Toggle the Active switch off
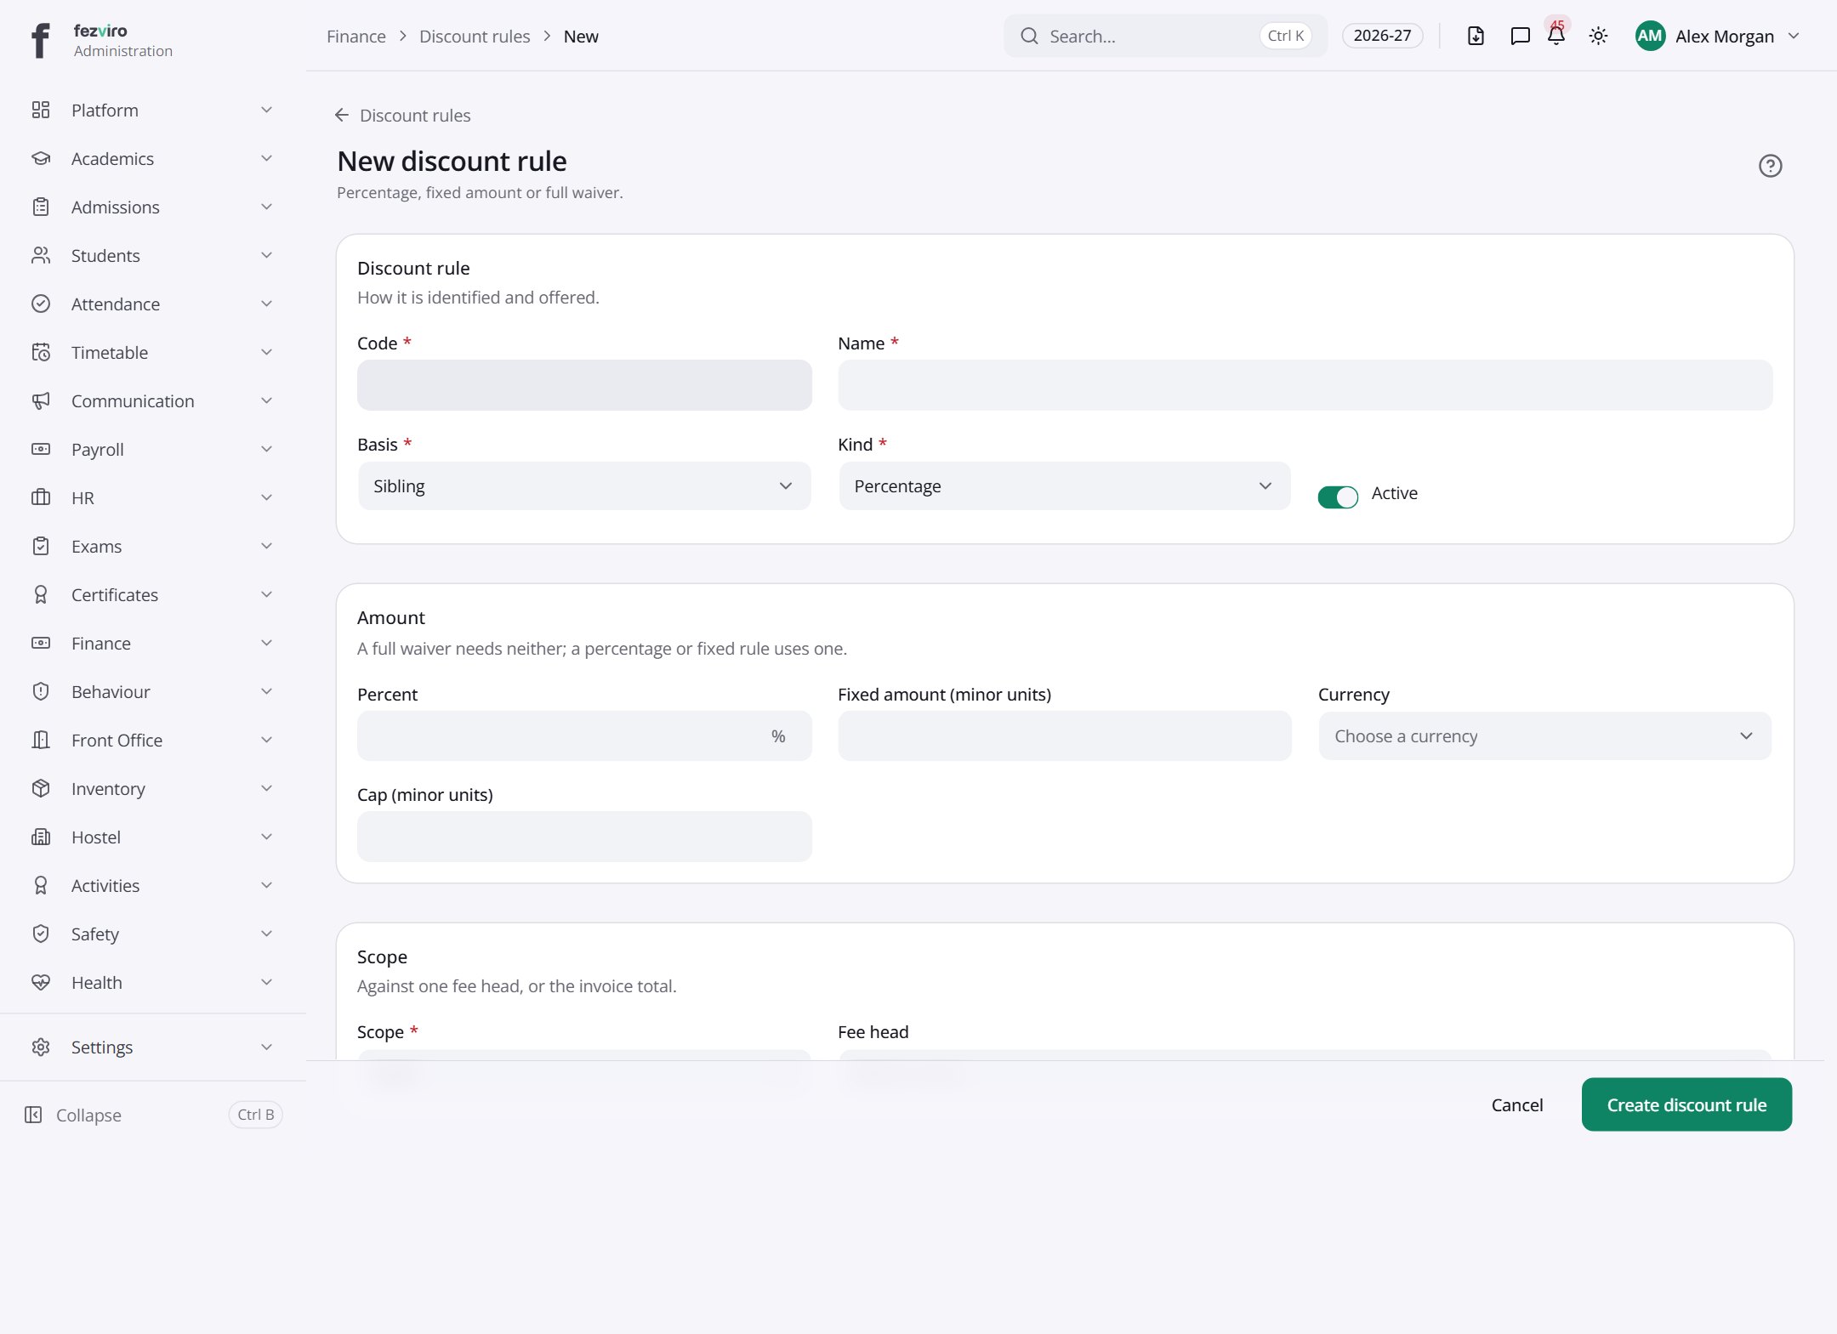This screenshot has width=1837, height=1334. [1338, 497]
